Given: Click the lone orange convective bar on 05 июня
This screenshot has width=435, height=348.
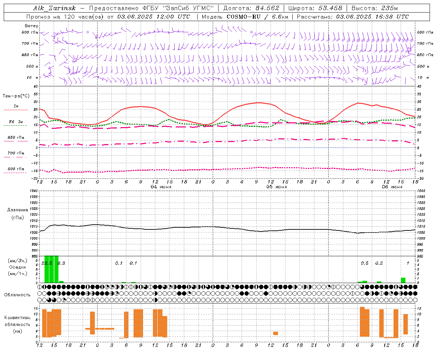Looking at the screenshot, I should [276, 333].
